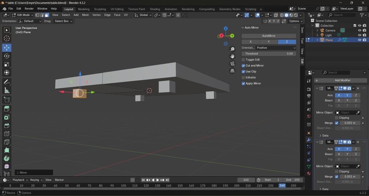Viewport: 369px width, 196px height.
Task: Click the AutoMirror button
Action: [269, 36]
